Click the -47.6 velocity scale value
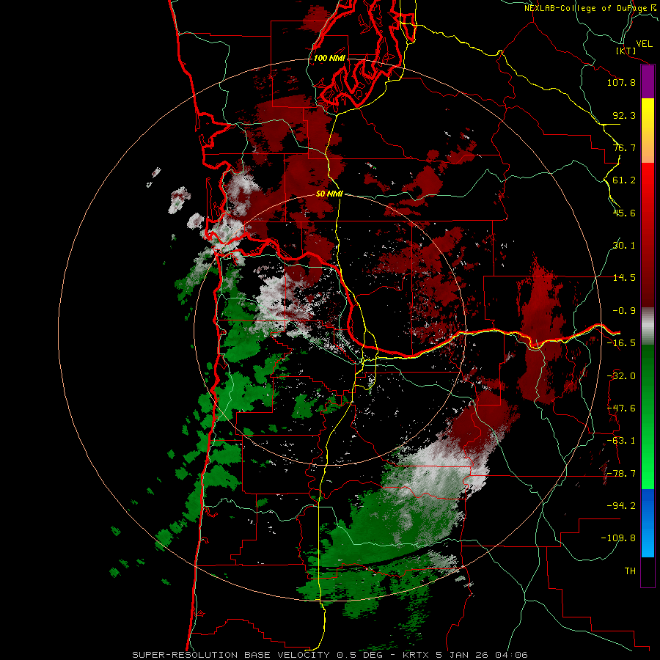Image resolution: width=660 pixels, height=660 pixels. pyautogui.click(x=621, y=408)
